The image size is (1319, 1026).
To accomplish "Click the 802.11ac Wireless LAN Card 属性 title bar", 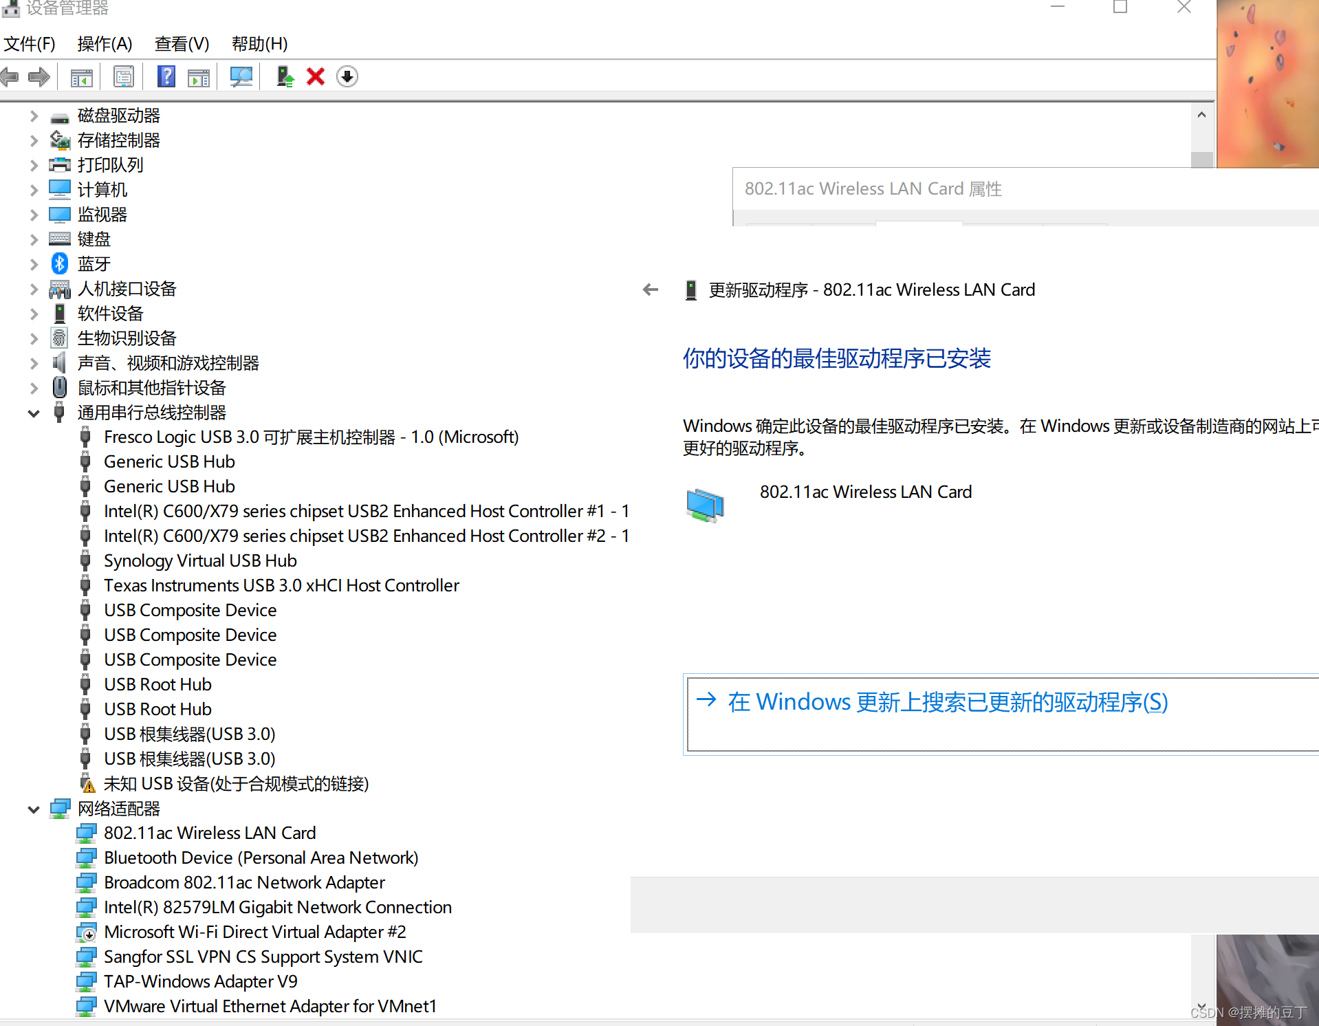I will click(x=1026, y=189).
